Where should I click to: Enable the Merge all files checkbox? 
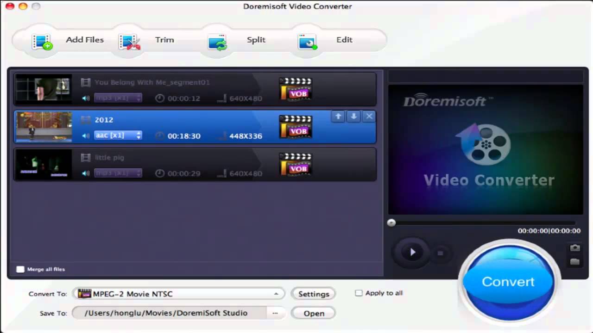point(20,269)
